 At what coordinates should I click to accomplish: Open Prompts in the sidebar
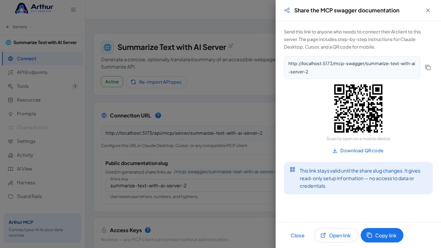click(42, 114)
